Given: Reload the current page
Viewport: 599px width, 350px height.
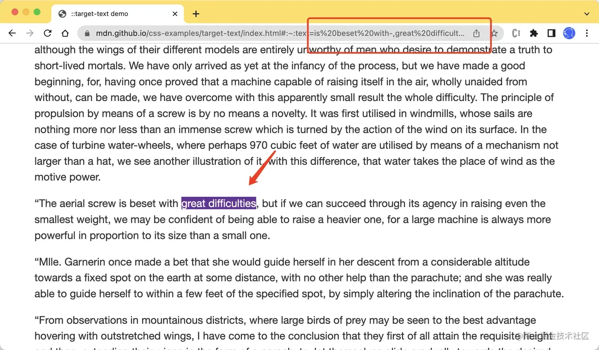Looking at the screenshot, I should [47, 33].
